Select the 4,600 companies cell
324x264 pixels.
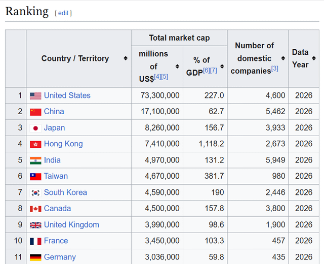tap(258, 95)
